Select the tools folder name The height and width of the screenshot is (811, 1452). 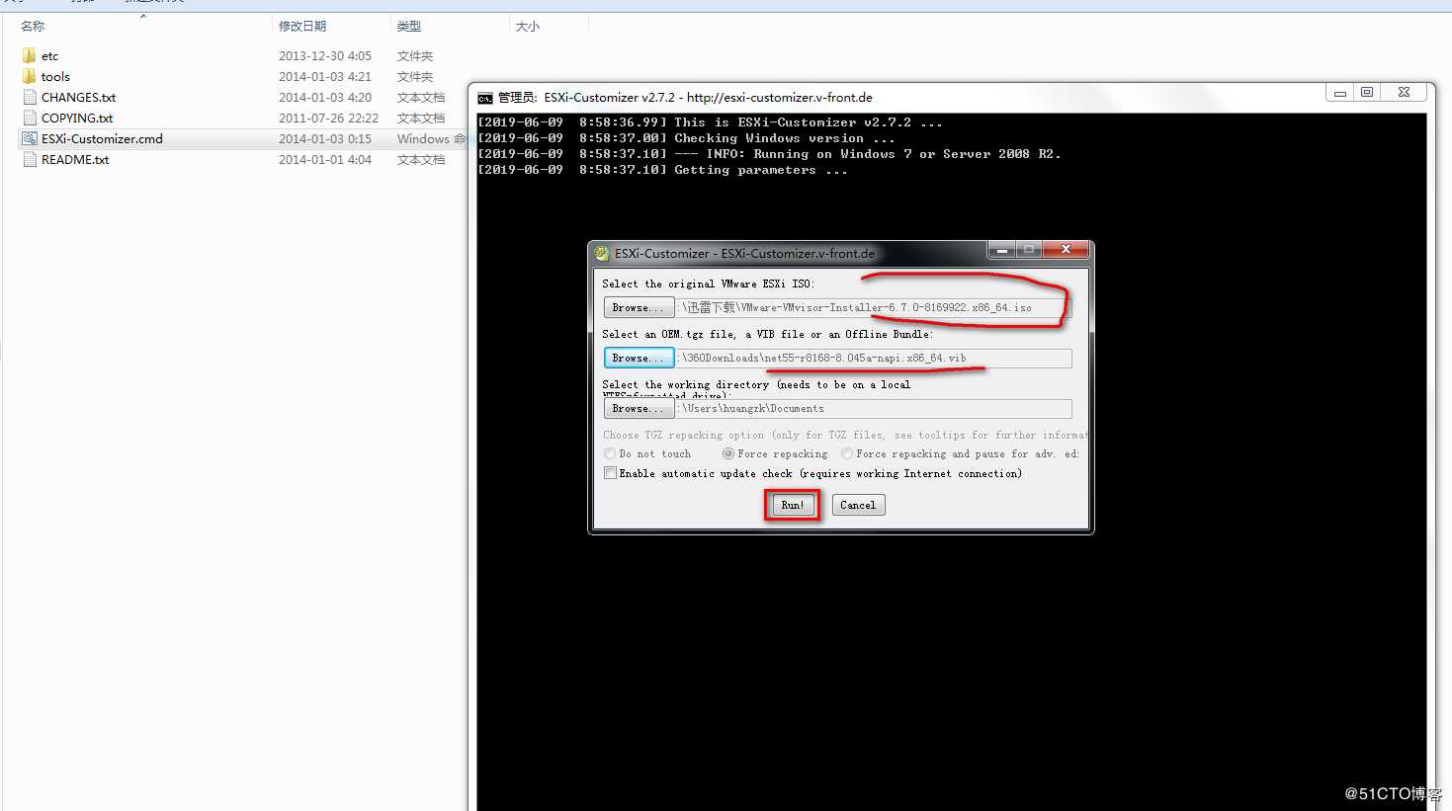(x=55, y=76)
